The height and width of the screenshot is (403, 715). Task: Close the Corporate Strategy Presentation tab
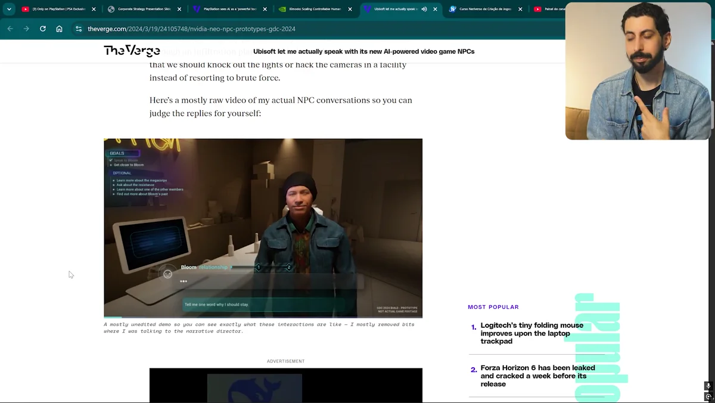pyautogui.click(x=179, y=9)
